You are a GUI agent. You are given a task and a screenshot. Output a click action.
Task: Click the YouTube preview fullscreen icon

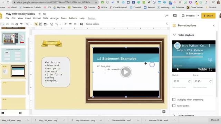click(x=211, y=69)
